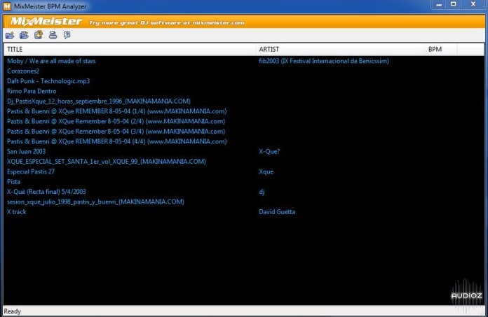Select the 'Especial Pastis 27' track
Image resolution: width=488 pixels, height=317 pixels.
pyautogui.click(x=31, y=171)
